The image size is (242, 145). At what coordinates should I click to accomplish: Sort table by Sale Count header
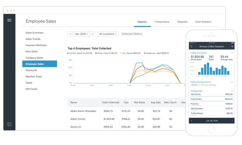170,102
